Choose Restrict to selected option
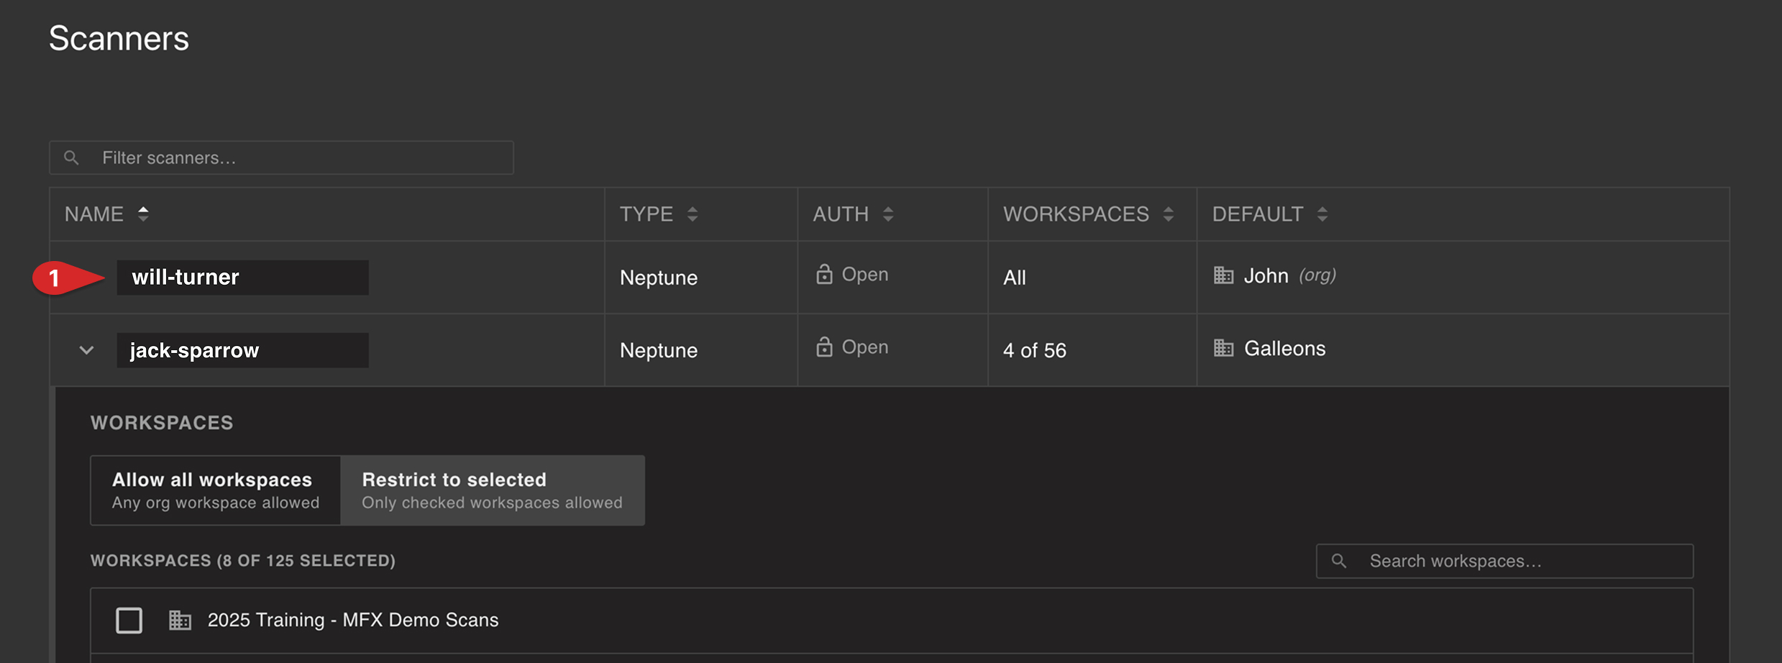 [x=493, y=490]
